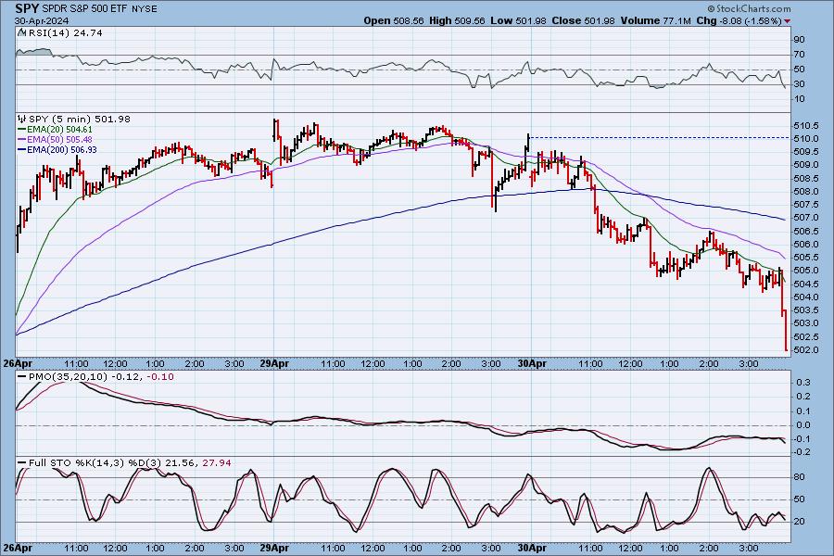Select the Close 501.98 value
The width and height of the screenshot is (834, 556).
click(x=583, y=20)
